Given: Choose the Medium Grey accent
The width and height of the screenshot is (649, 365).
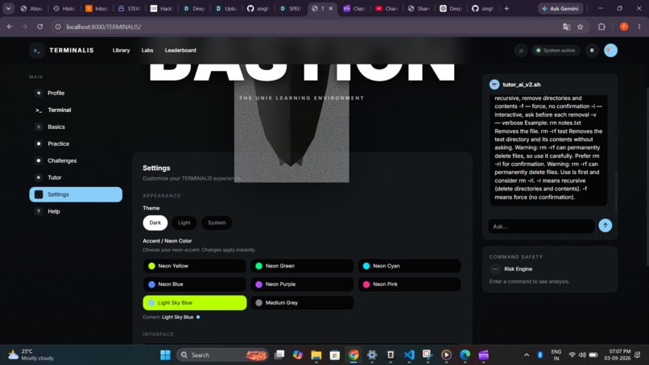Looking at the screenshot, I should (x=302, y=303).
